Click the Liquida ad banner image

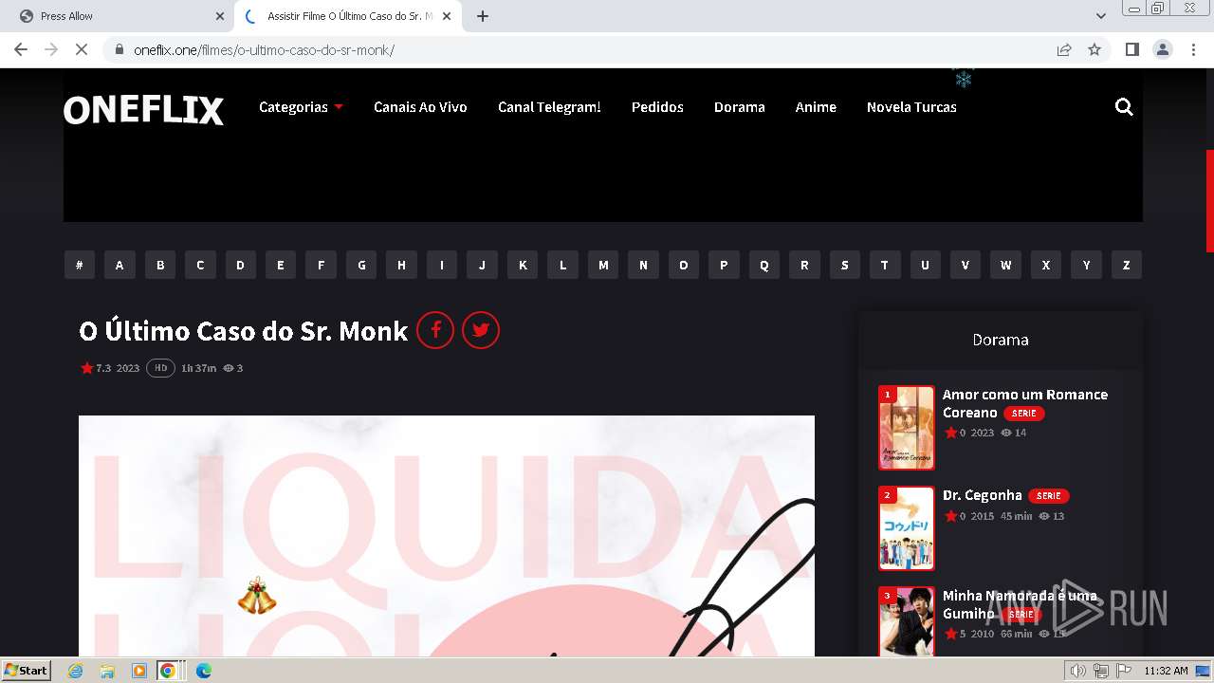tap(447, 536)
